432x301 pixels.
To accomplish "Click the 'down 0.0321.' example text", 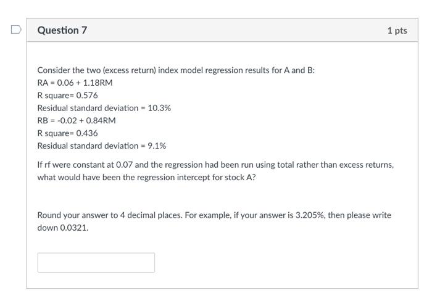I will pos(62,228).
